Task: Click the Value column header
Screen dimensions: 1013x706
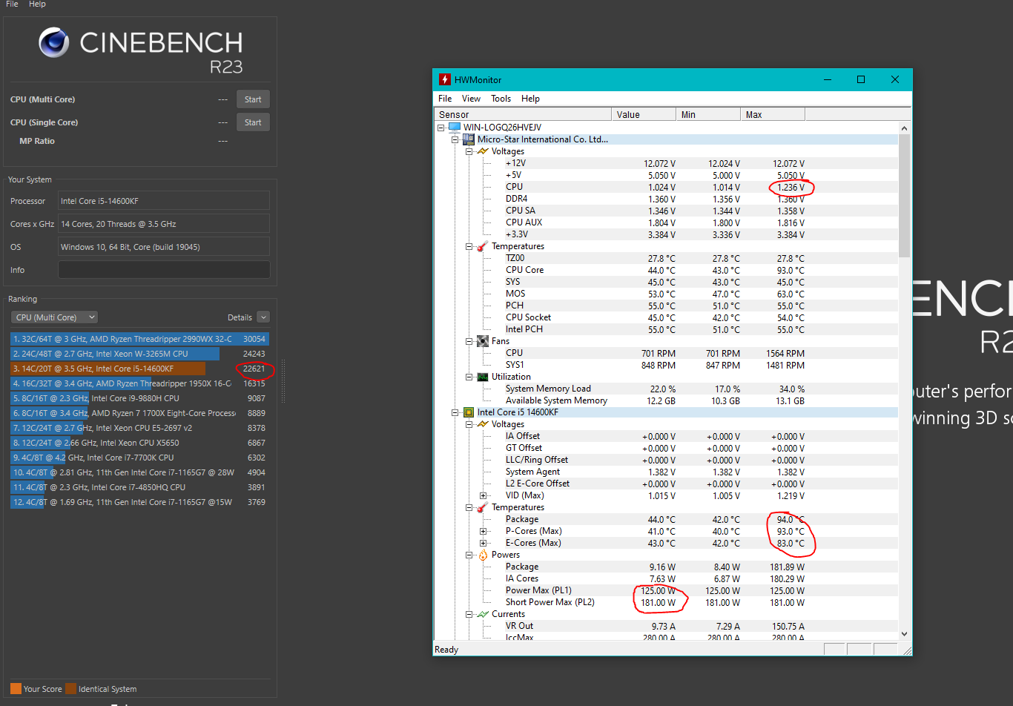Action: click(644, 114)
